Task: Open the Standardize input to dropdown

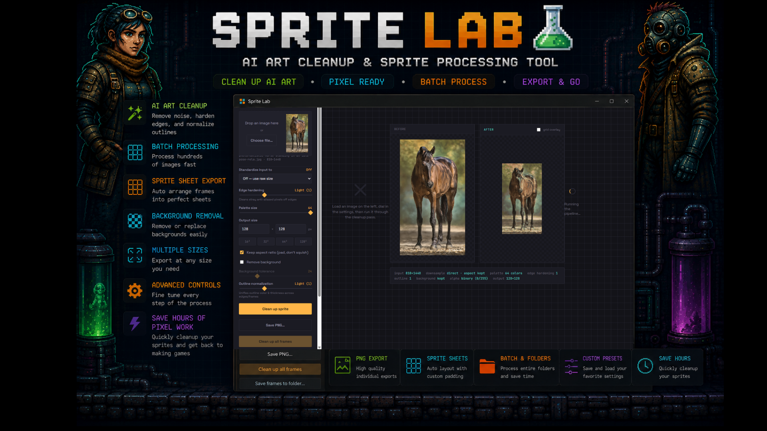Action: point(275,179)
